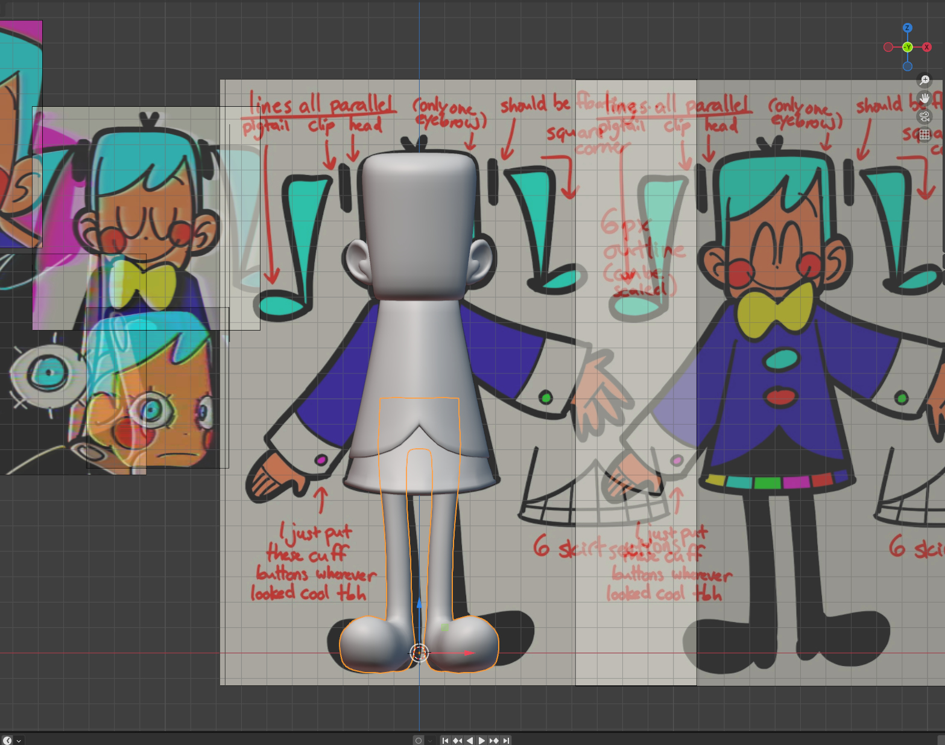The image size is (945, 745).
Task: Toggle auto keying record button
Action: pyautogui.click(x=419, y=740)
